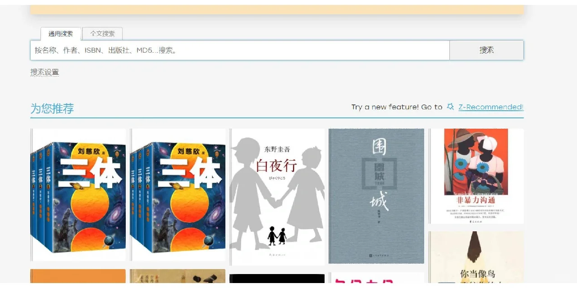
Task: Click the yellow notification banner at top
Action: [277, 9]
